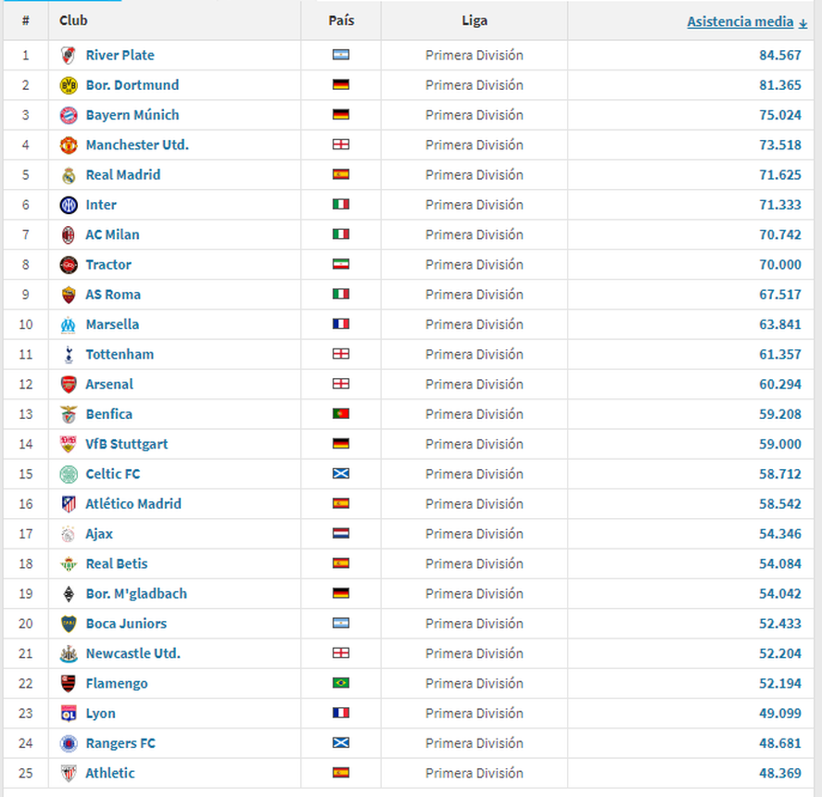
Task: Click the descending sort arrow beside Asistencia media
Action: (x=803, y=23)
